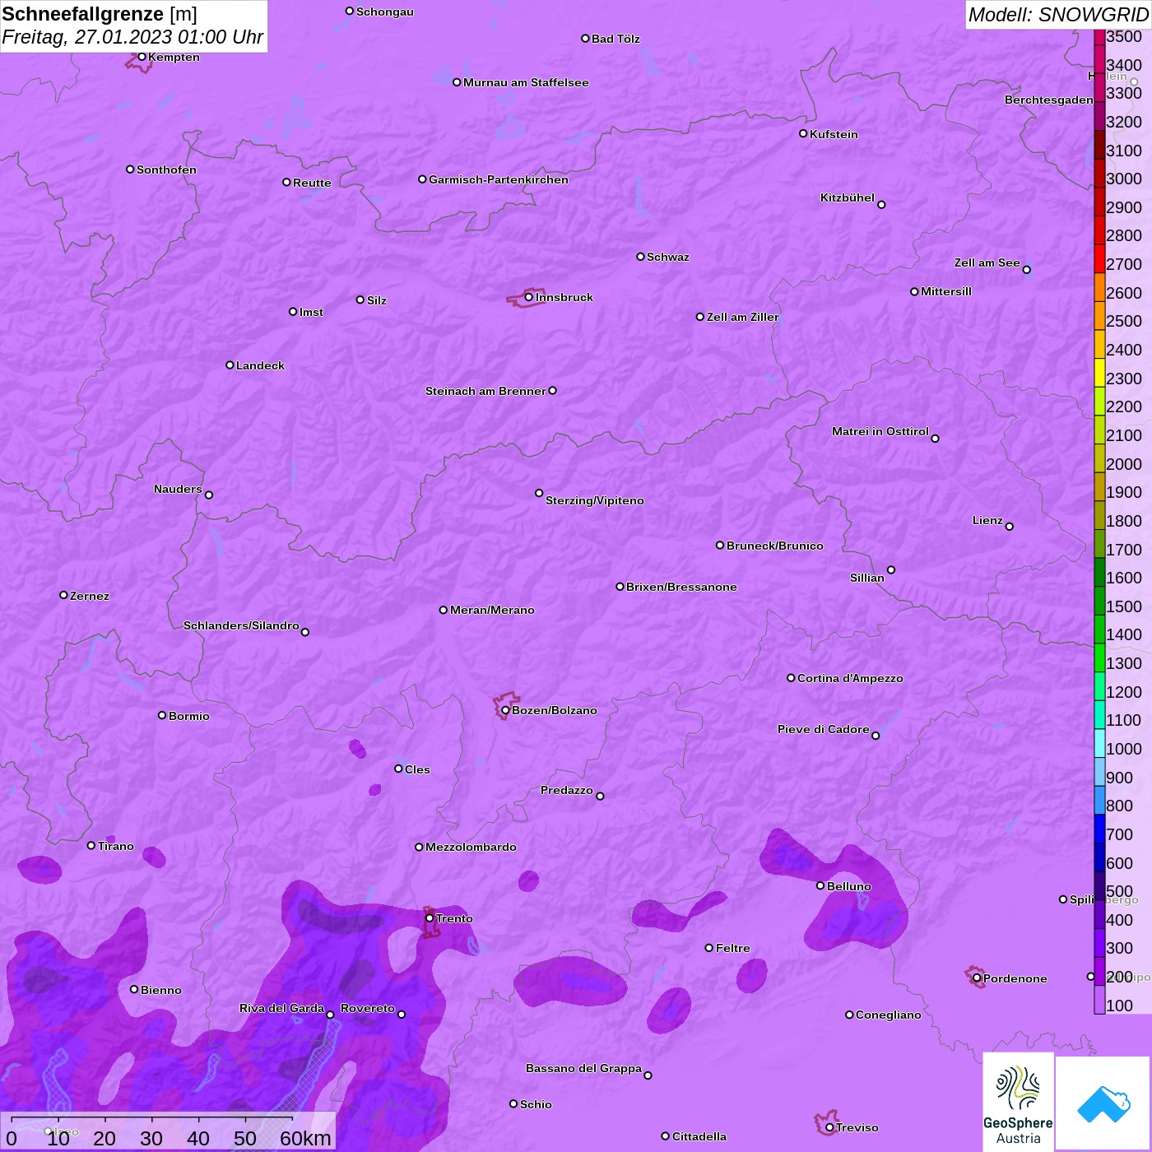Click the Reutte label
The image size is (1152, 1152).
(312, 183)
